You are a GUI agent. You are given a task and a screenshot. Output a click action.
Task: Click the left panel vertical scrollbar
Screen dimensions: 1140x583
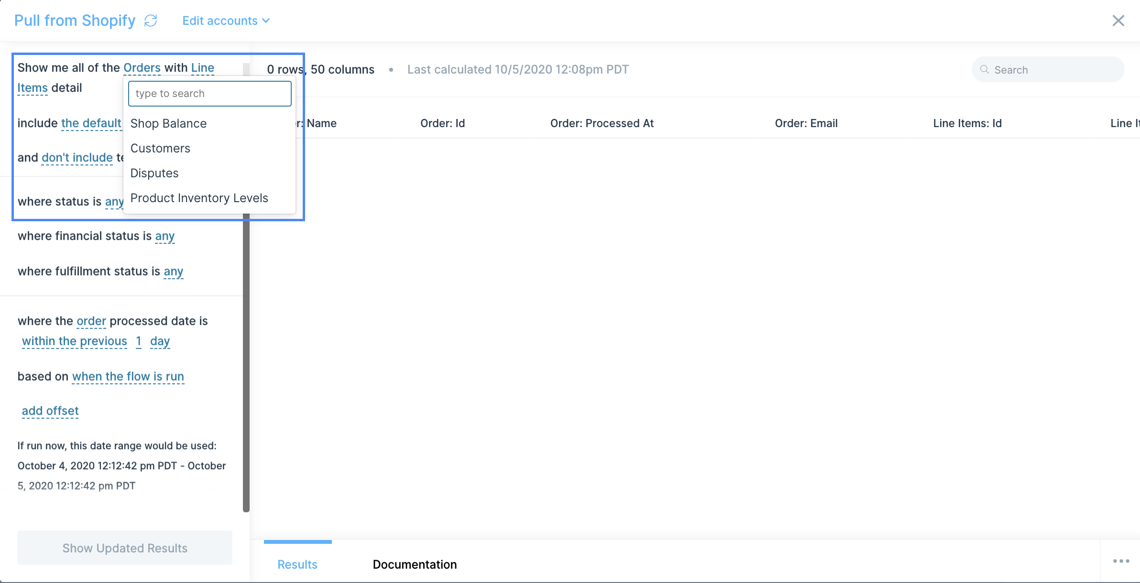pos(246,363)
